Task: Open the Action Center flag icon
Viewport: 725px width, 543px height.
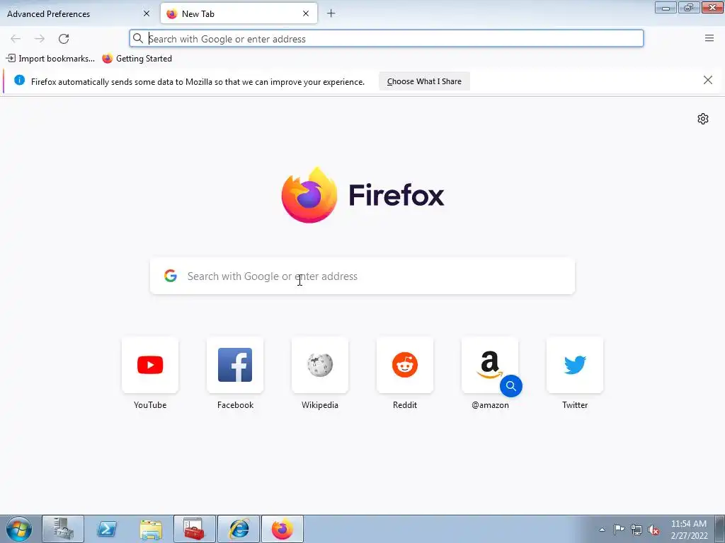Action: click(619, 530)
